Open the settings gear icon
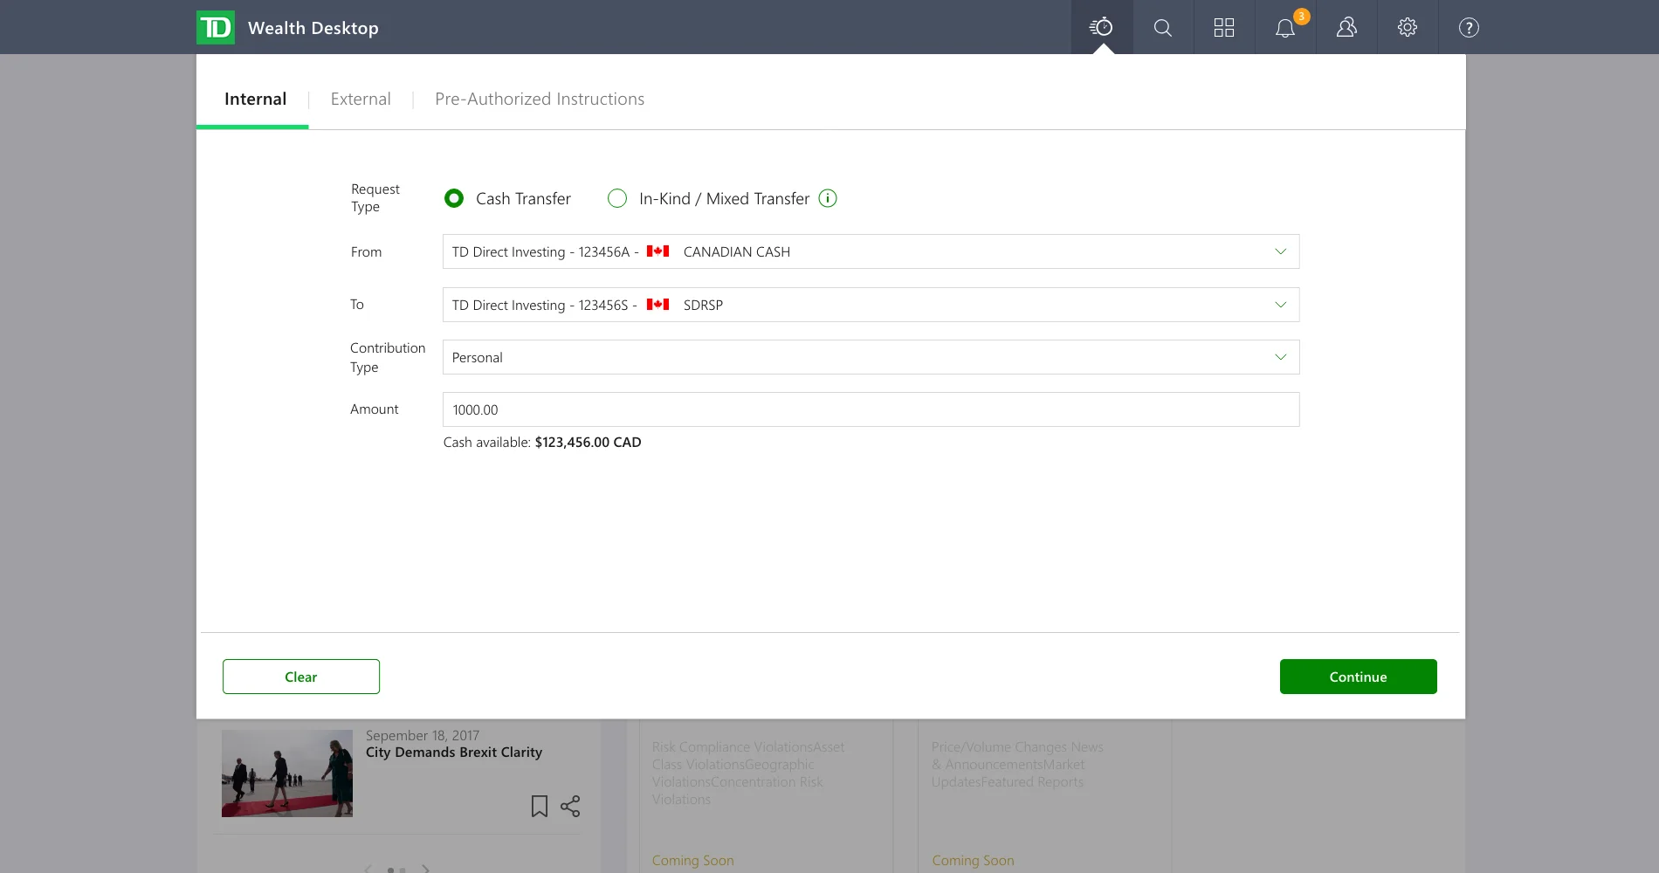Screen dimensions: 1659x873 tap(1408, 28)
